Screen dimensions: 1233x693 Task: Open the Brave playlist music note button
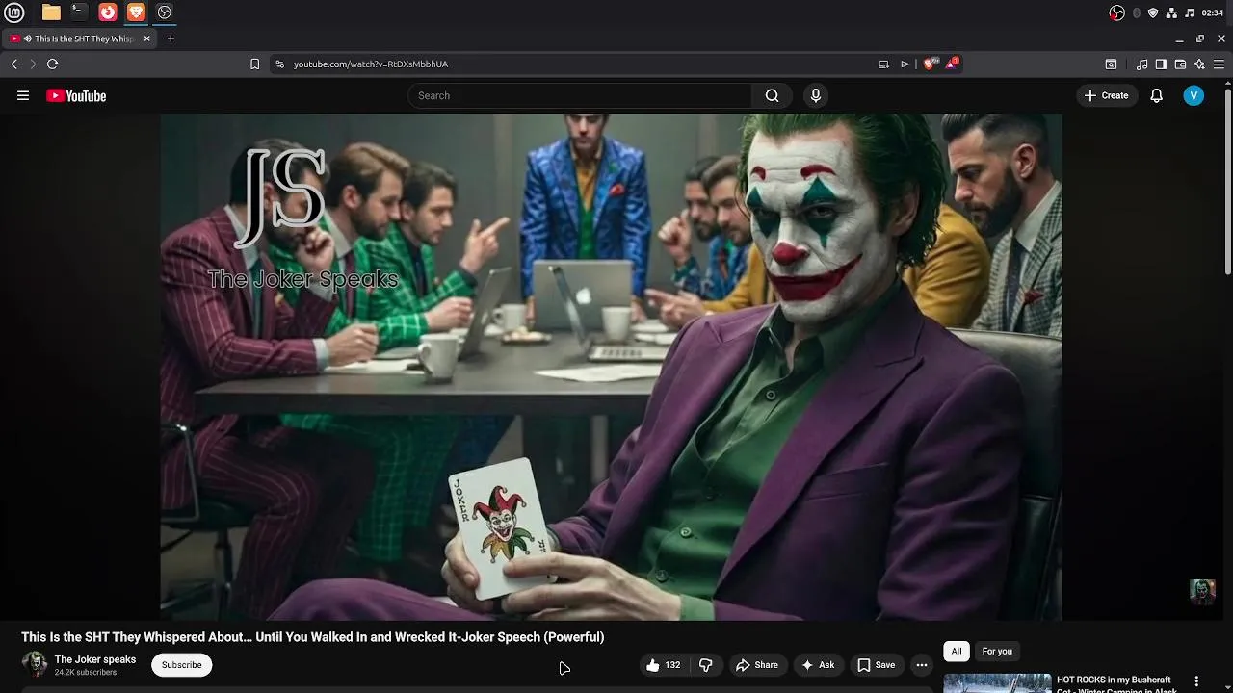tap(1141, 64)
